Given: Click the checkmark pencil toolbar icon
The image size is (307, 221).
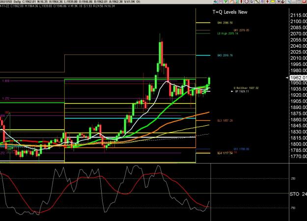Looking at the screenshot, I should click(x=252, y=1).
